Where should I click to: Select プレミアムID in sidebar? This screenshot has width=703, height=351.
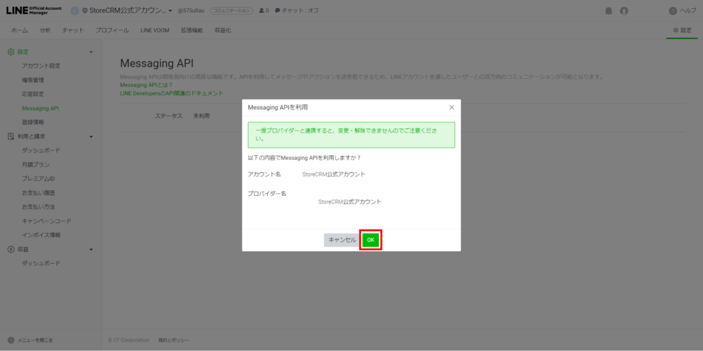(38, 179)
